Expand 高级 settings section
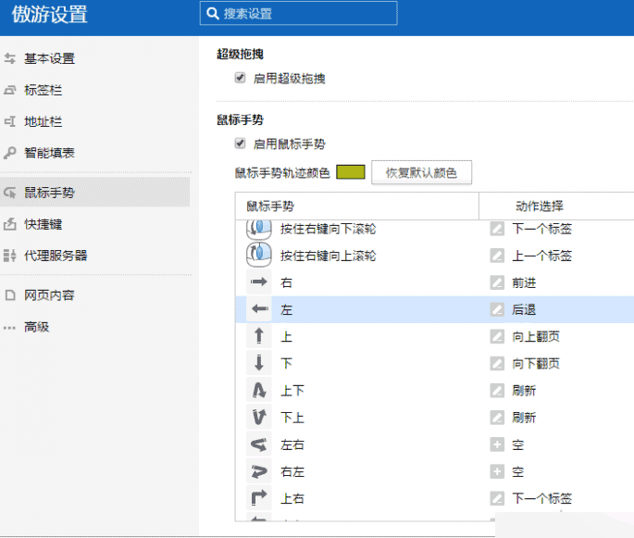The image size is (634, 538). coord(37,327)
